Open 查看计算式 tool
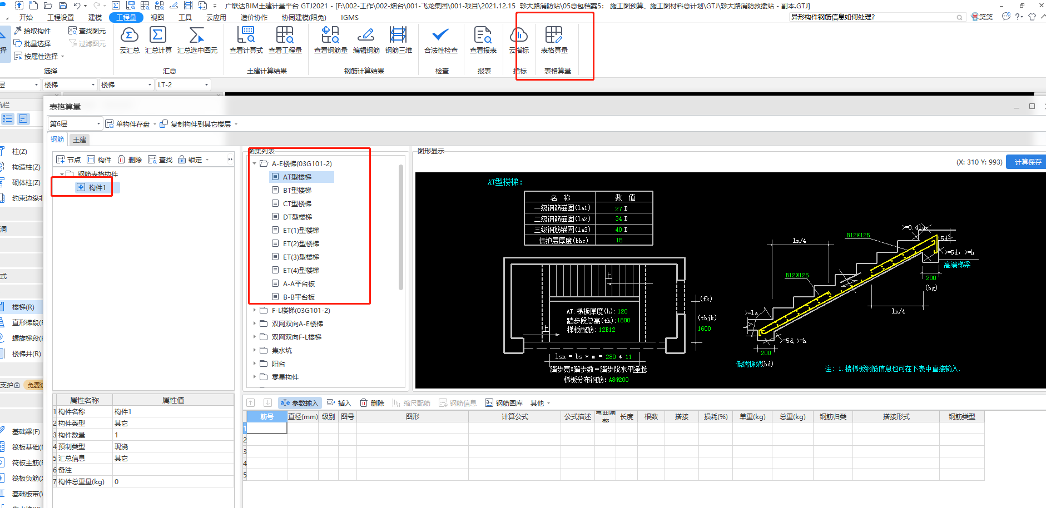Screen dimensions: 1046x508 (246, 41)
